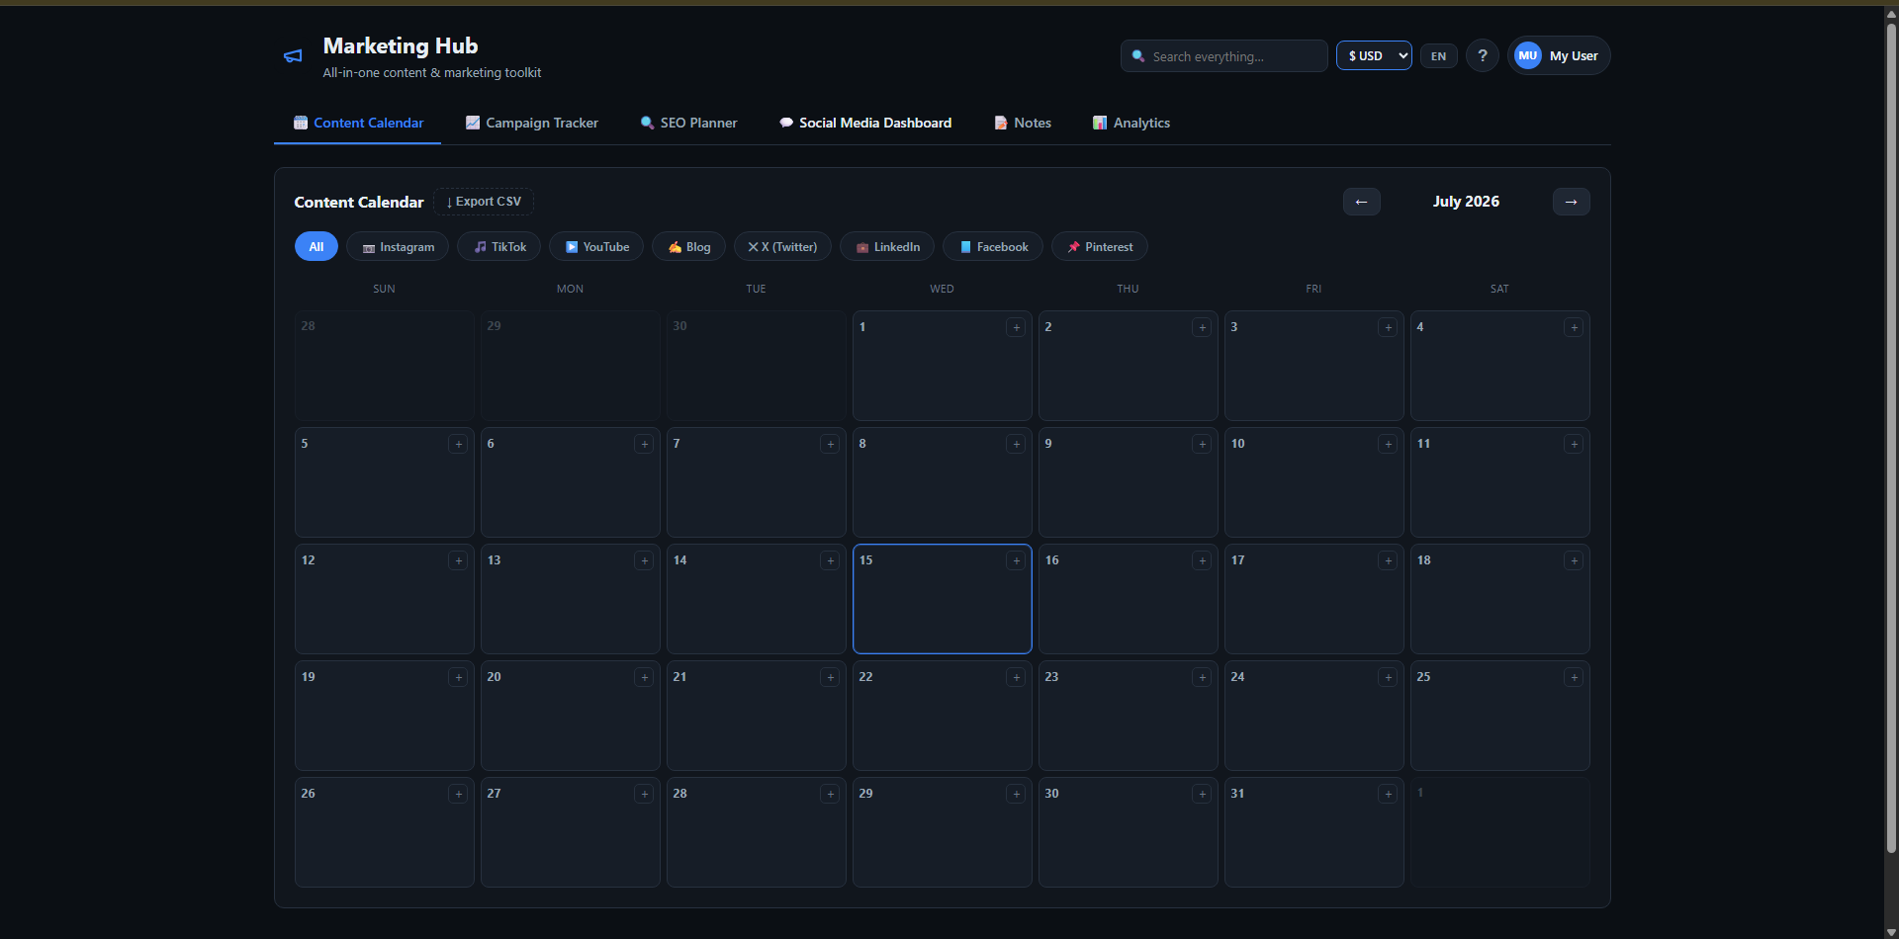This screenshot has width=1899, height=939.
Task: Add content on July 20
Action: pyautogui.click(x=644, y=677)
